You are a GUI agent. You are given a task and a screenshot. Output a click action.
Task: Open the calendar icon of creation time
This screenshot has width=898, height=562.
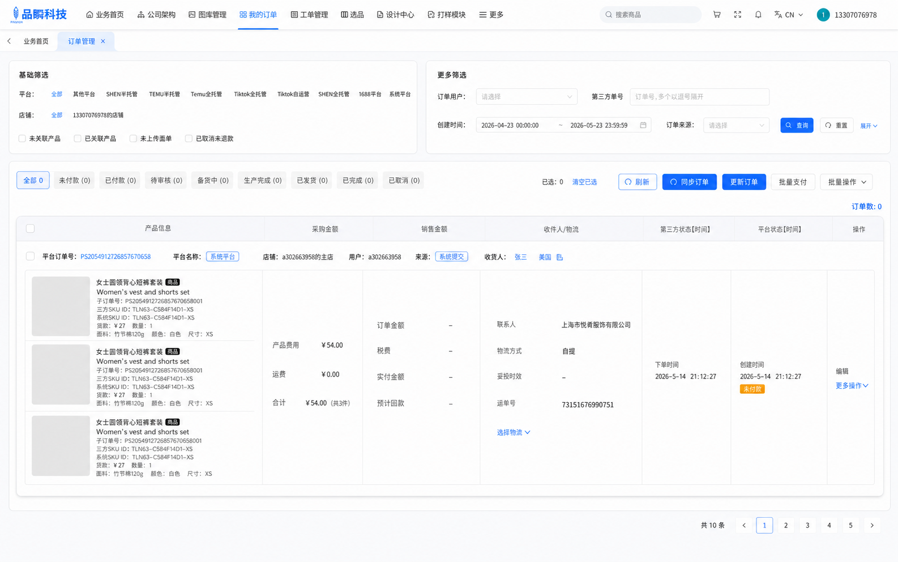pos(643,125)
